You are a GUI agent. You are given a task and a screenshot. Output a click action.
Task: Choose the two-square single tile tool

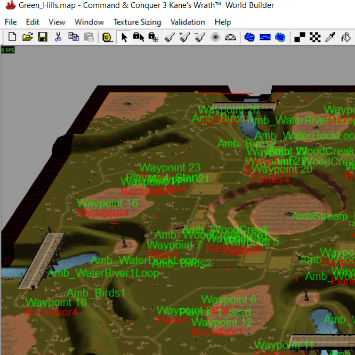(300, 37)
